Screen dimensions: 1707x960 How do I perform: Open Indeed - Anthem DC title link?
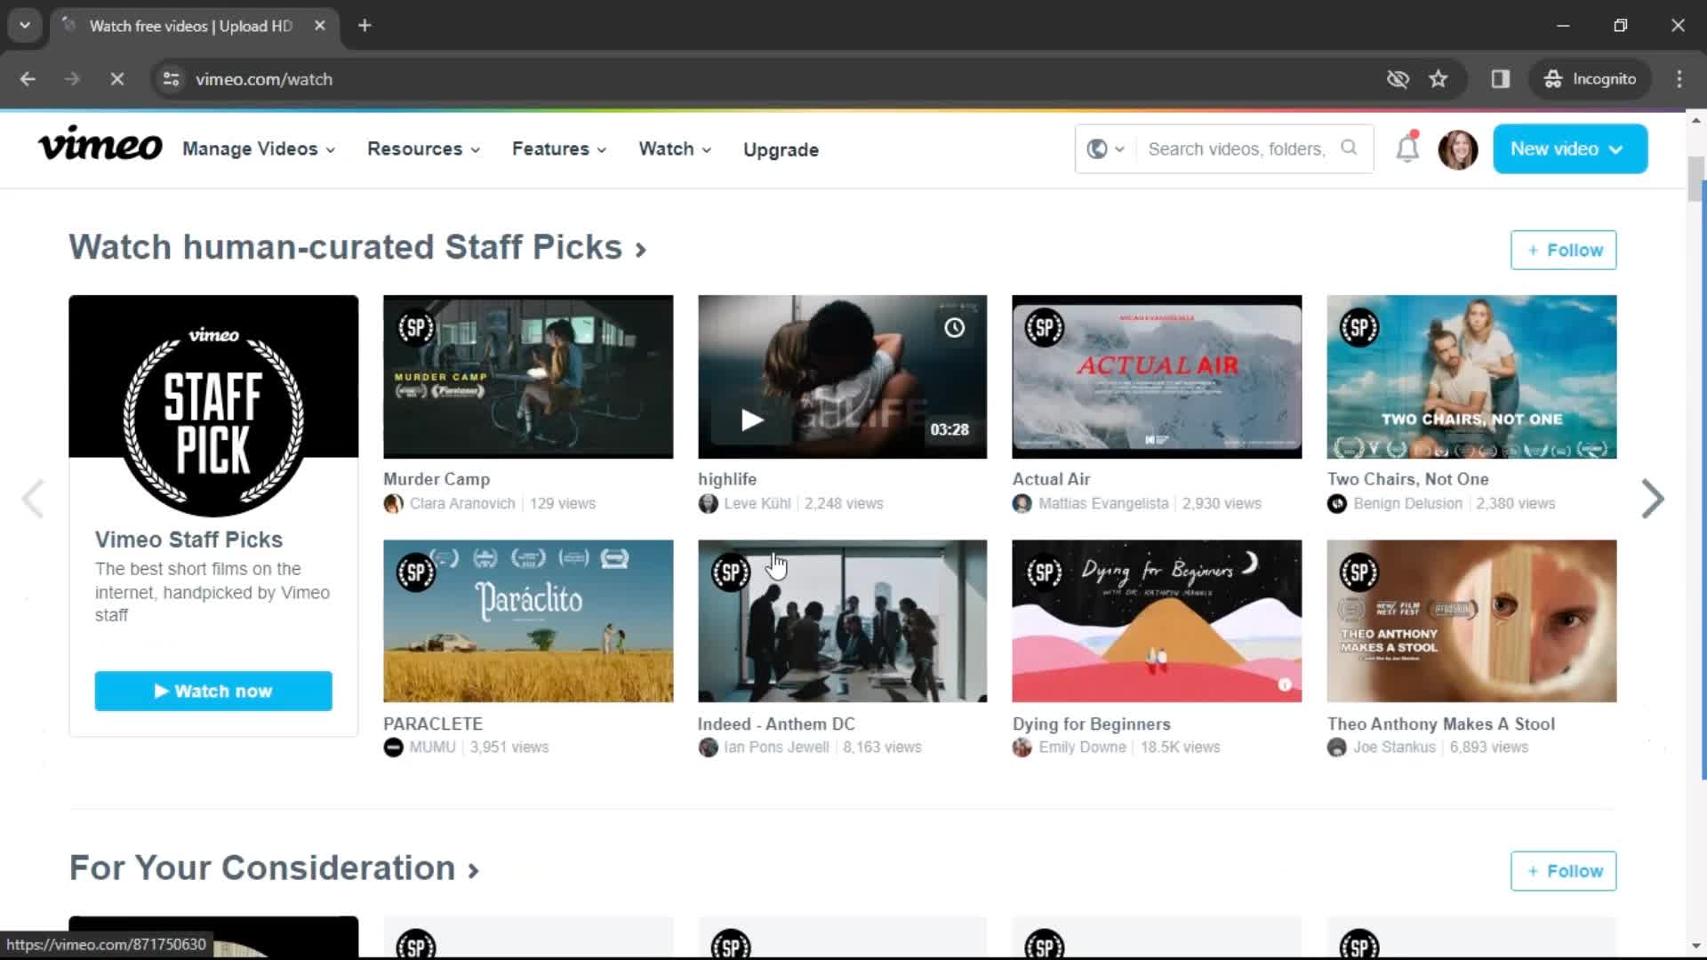[776, 724]
